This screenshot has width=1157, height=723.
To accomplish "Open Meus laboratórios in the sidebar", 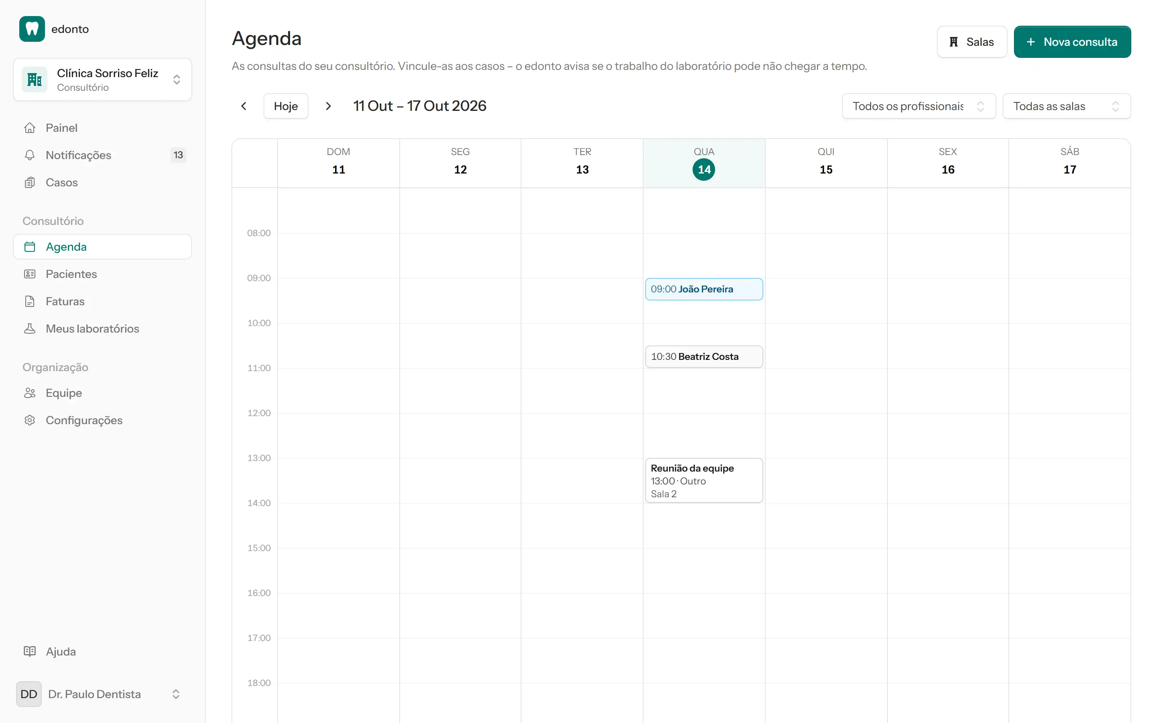I will [x=102, y=329].
